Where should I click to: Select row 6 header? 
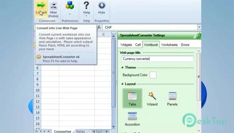(37, 68)
